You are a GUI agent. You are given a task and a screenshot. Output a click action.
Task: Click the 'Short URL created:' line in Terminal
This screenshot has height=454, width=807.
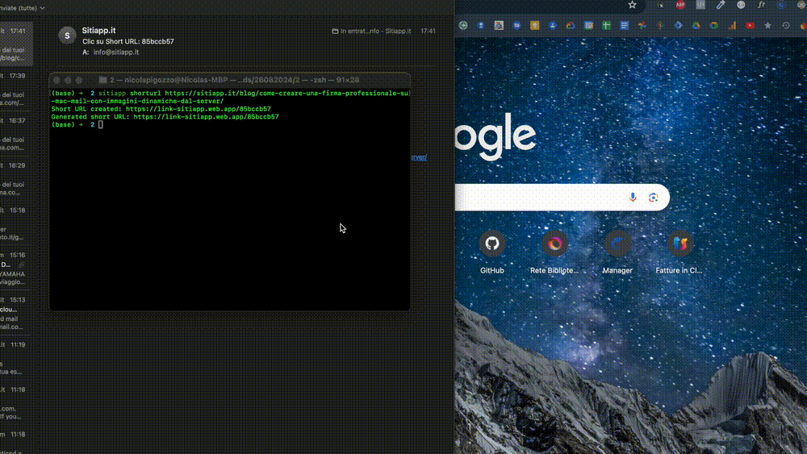pos(161,109)
